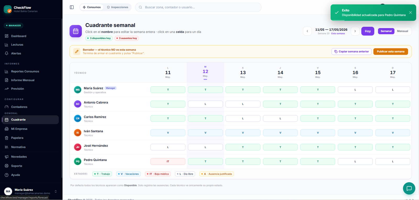Click the 3 disponibles hoy badge
The height and width of the screenshot is (200, 419).
pyautogui.click(x=99, y=38)
